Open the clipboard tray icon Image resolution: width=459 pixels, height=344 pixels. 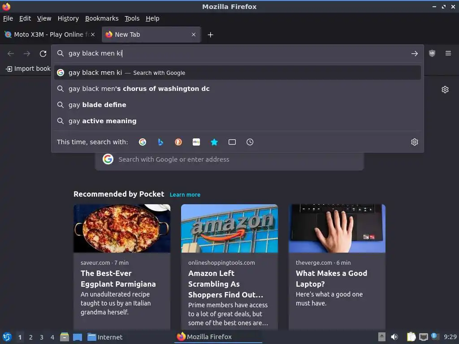(x=411, y=337)
